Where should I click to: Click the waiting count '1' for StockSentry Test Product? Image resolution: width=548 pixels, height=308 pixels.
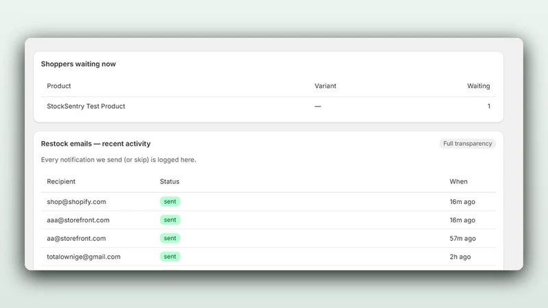(x=488, y=106)
